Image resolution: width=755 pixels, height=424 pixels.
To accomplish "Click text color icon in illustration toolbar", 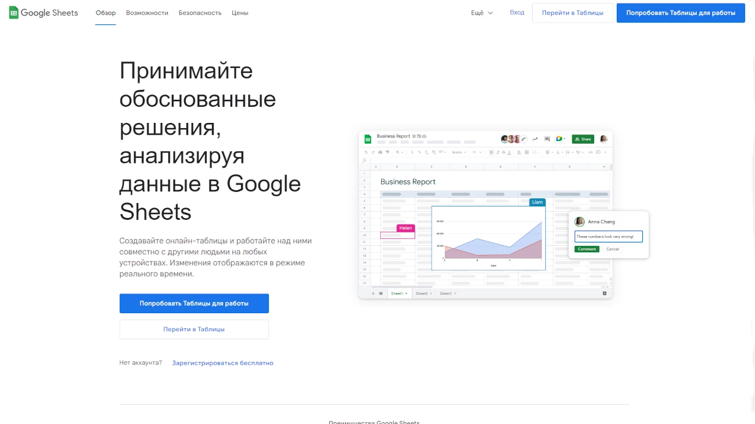I will 509,152.
